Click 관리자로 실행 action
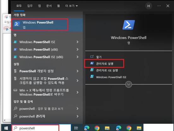The image size is (174, 131). 105,64
